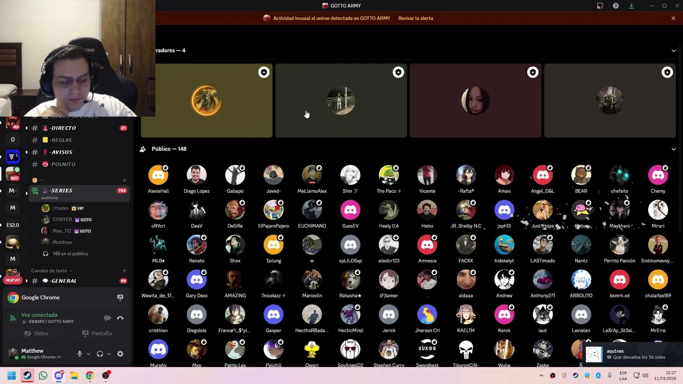
Task: Select first speaker tile with golden avatar
Action: click(207, 101)
